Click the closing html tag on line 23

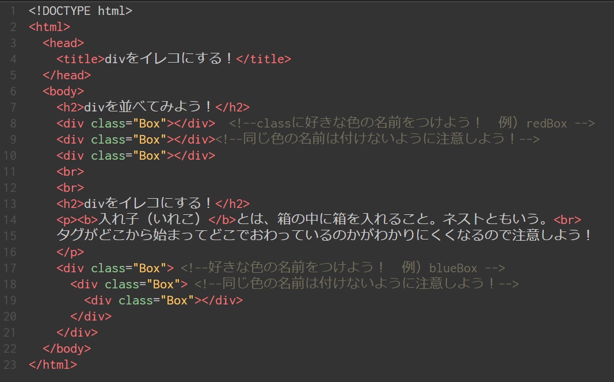[x=52, y=364]
